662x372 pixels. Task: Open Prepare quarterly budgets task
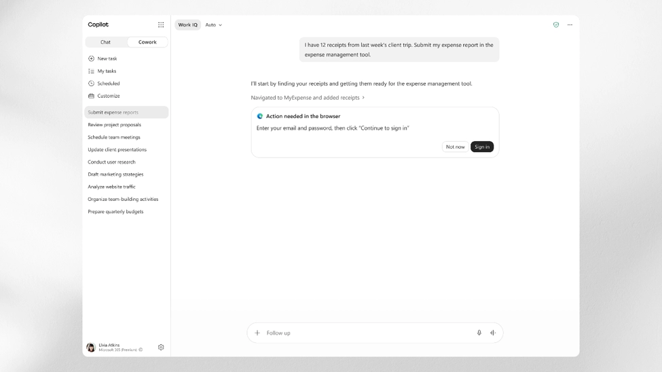(126, 212)
